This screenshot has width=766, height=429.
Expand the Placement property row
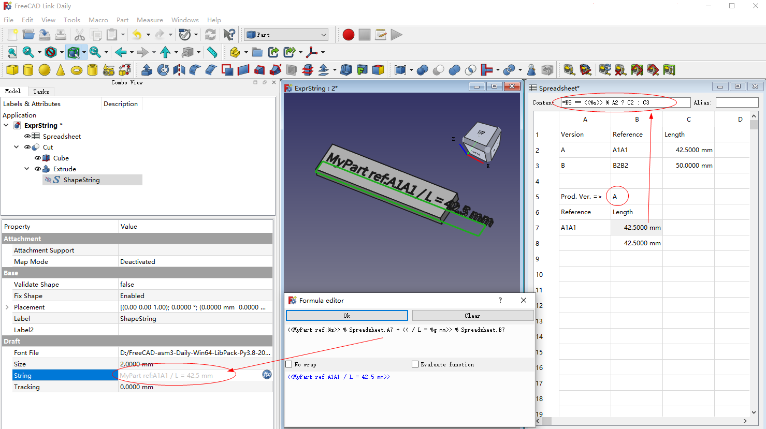(7, 307)
